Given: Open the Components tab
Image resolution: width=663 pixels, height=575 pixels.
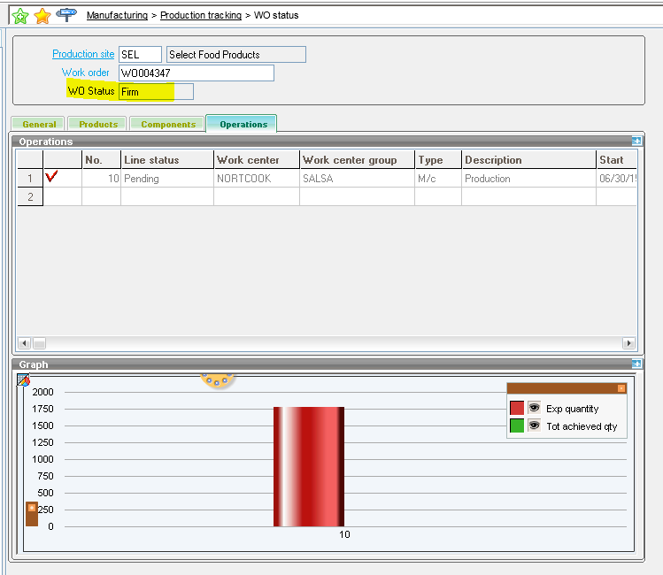Looking at the screenshot, I should pyautogui.click(x=168, y=125).
